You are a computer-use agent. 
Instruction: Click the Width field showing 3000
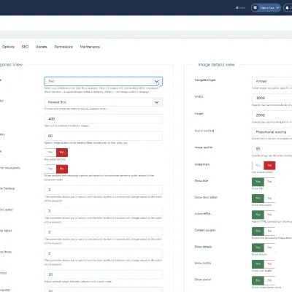pyautogui.click(x=272, y=98)
